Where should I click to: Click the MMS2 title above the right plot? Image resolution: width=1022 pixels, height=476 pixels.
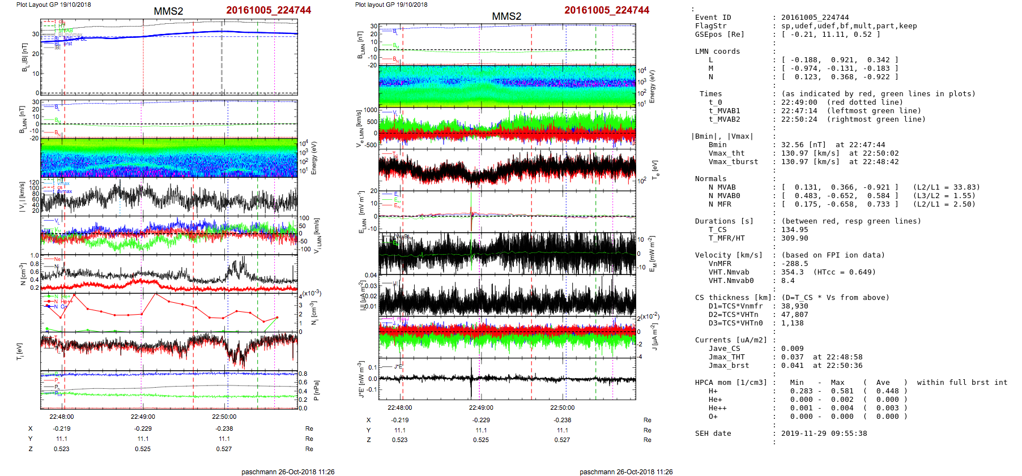click(x=506, y=16)
